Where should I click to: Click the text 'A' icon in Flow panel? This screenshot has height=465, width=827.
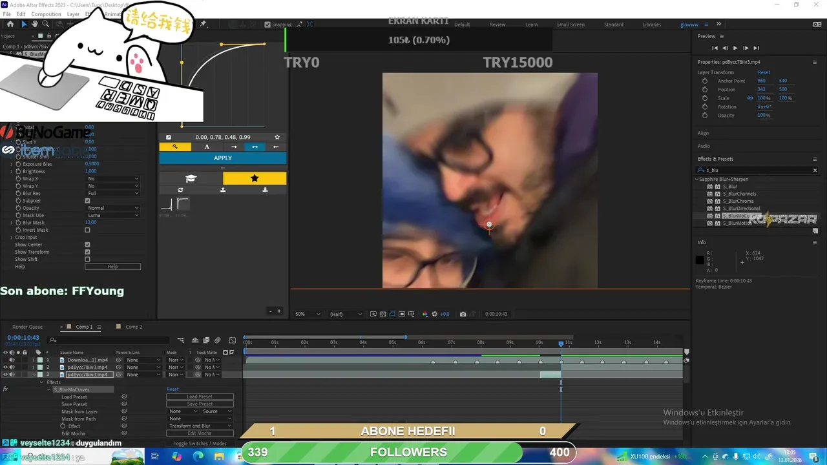point(207,147)
